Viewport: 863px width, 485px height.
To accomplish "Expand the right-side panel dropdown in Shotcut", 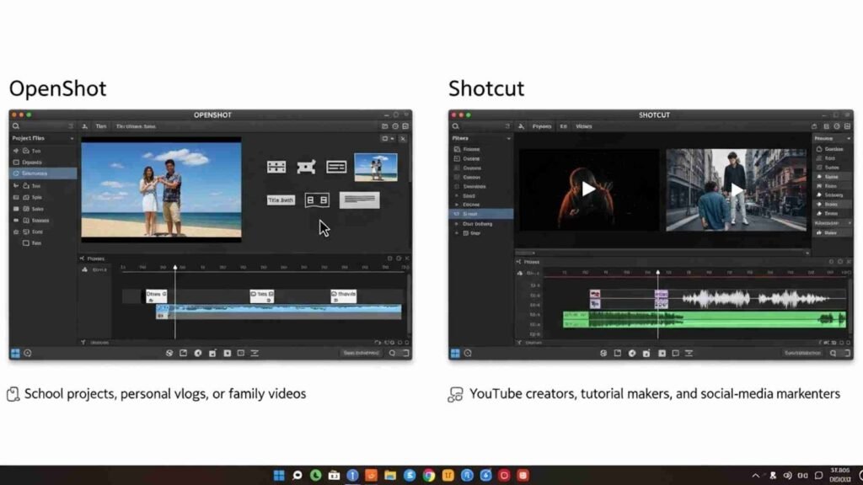I will pyautogui.click(x=847, y=138).
